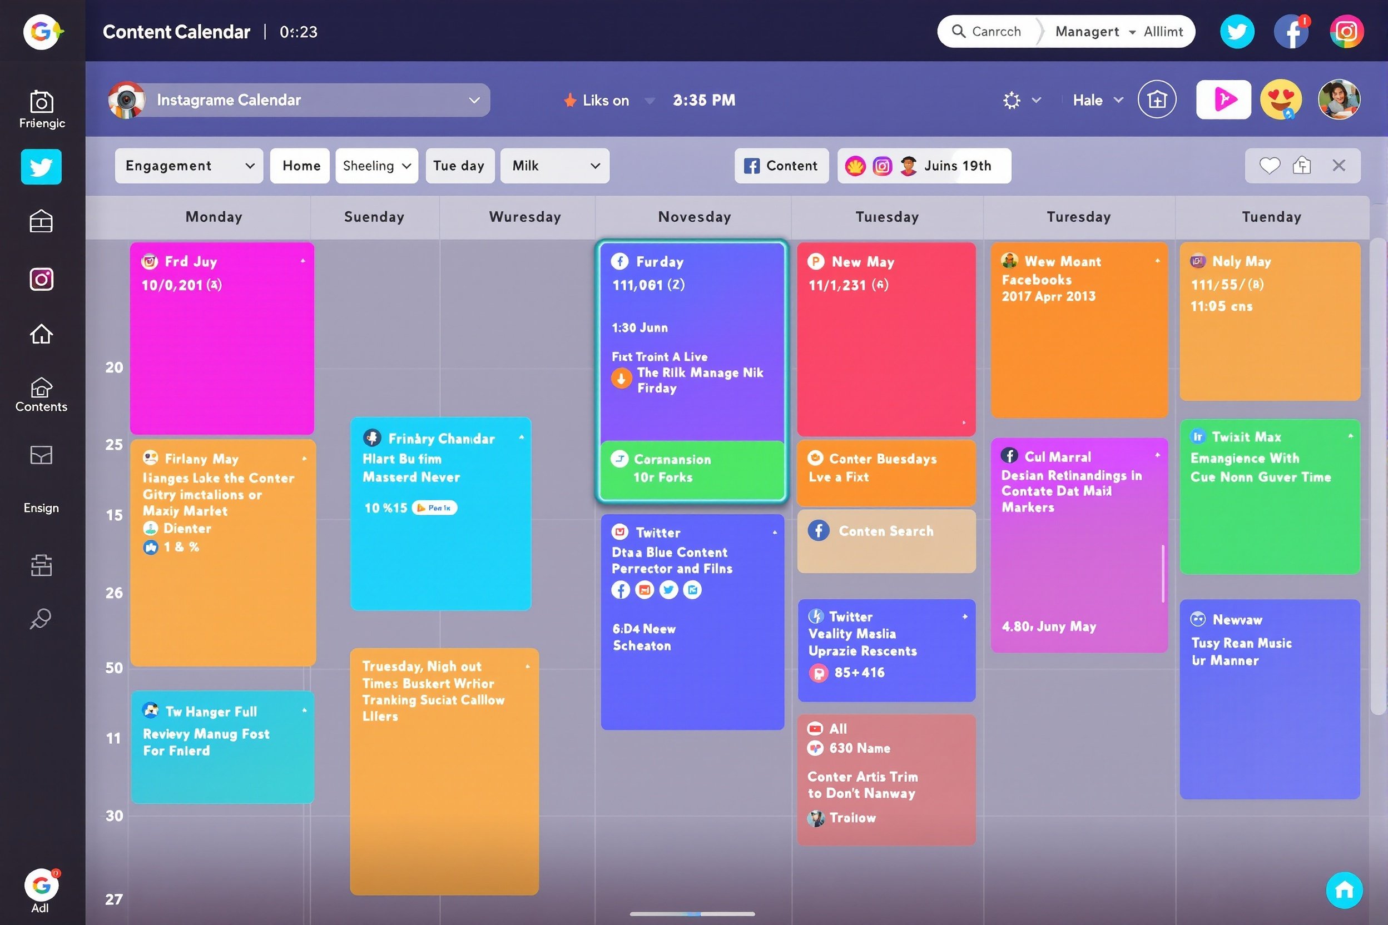The width and height of the screenshot is (1388, 925).
Task: Expand the Milk dropdown filter
Action: (x=553, y=166)
